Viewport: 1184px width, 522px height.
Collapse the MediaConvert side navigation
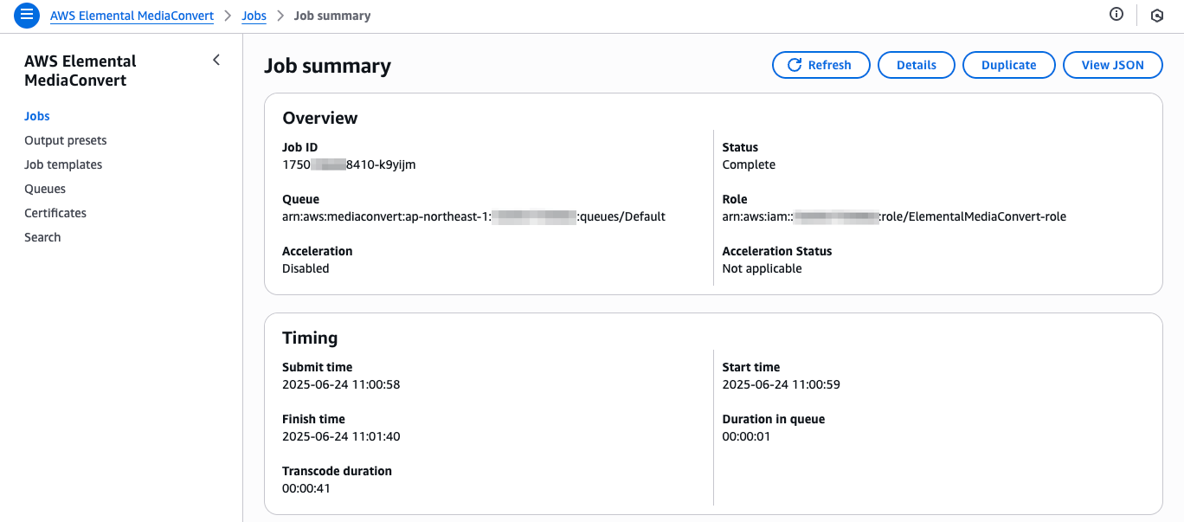point(216,60)
